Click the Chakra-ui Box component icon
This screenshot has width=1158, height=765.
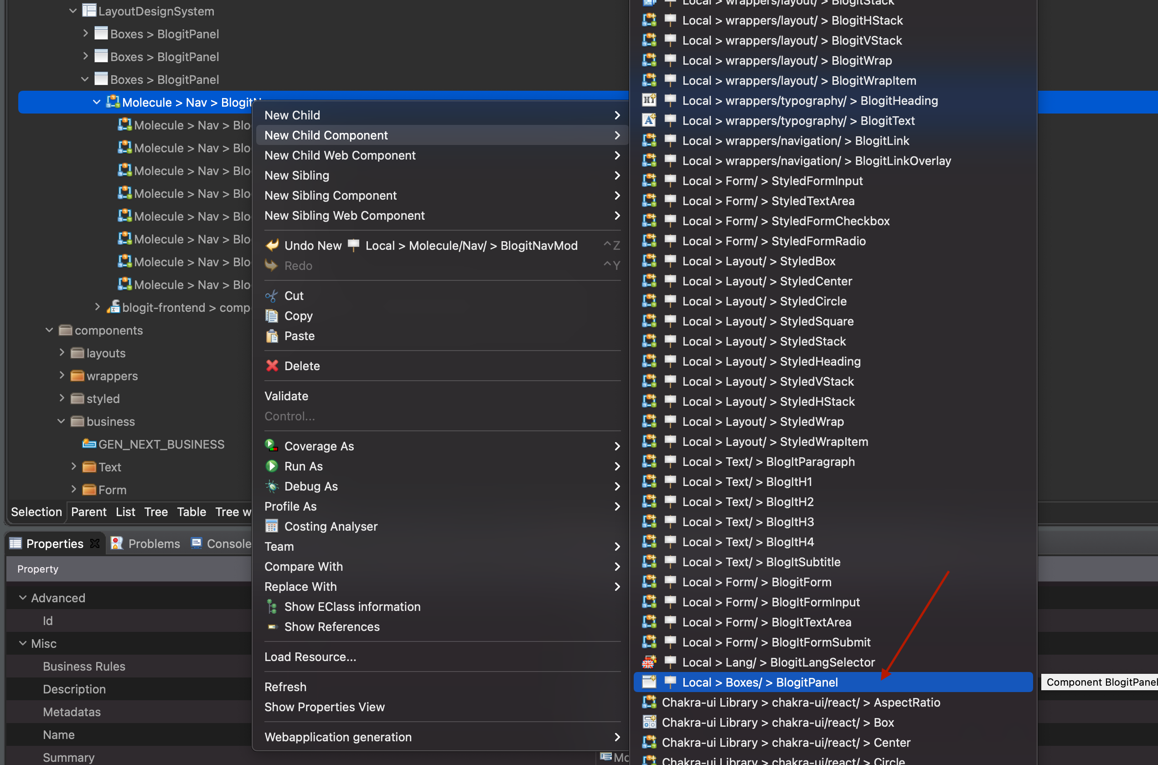649,723
